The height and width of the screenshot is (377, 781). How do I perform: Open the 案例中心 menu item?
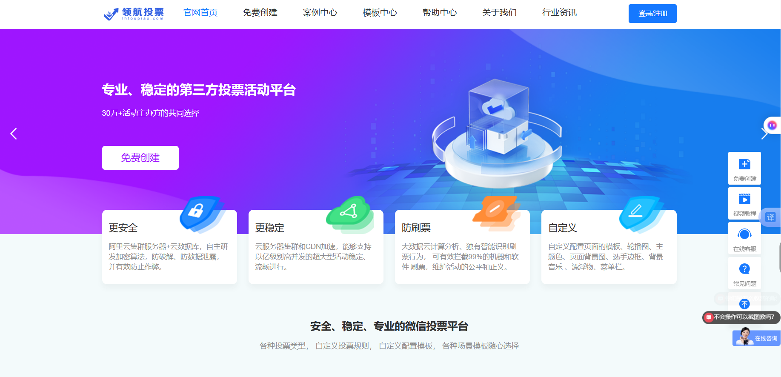coord(320,13)
